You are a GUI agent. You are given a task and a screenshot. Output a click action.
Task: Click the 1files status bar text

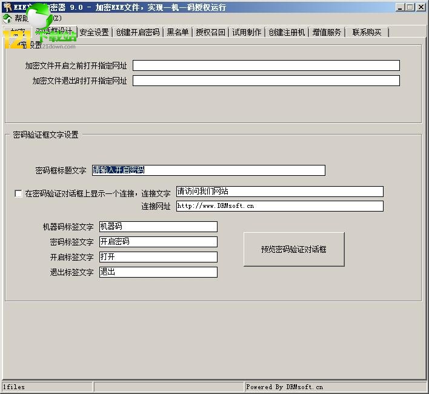(14, 387)
